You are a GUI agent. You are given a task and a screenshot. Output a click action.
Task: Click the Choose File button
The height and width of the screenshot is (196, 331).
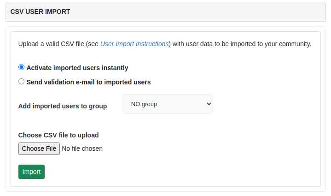39,148
